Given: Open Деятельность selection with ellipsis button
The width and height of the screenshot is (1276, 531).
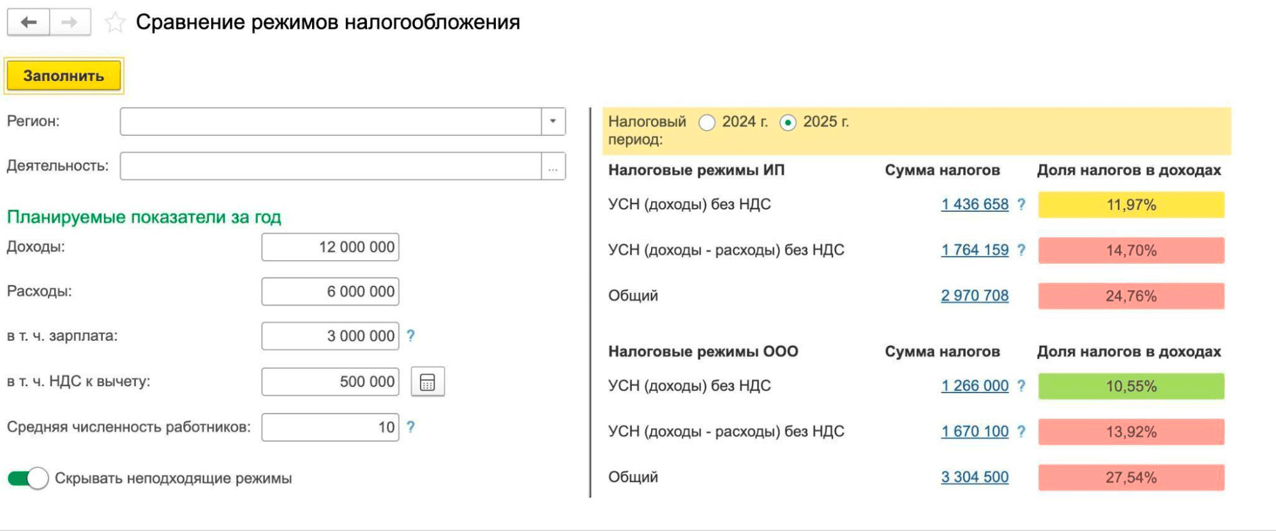Looking at the screenshot, I should point(553,167).
